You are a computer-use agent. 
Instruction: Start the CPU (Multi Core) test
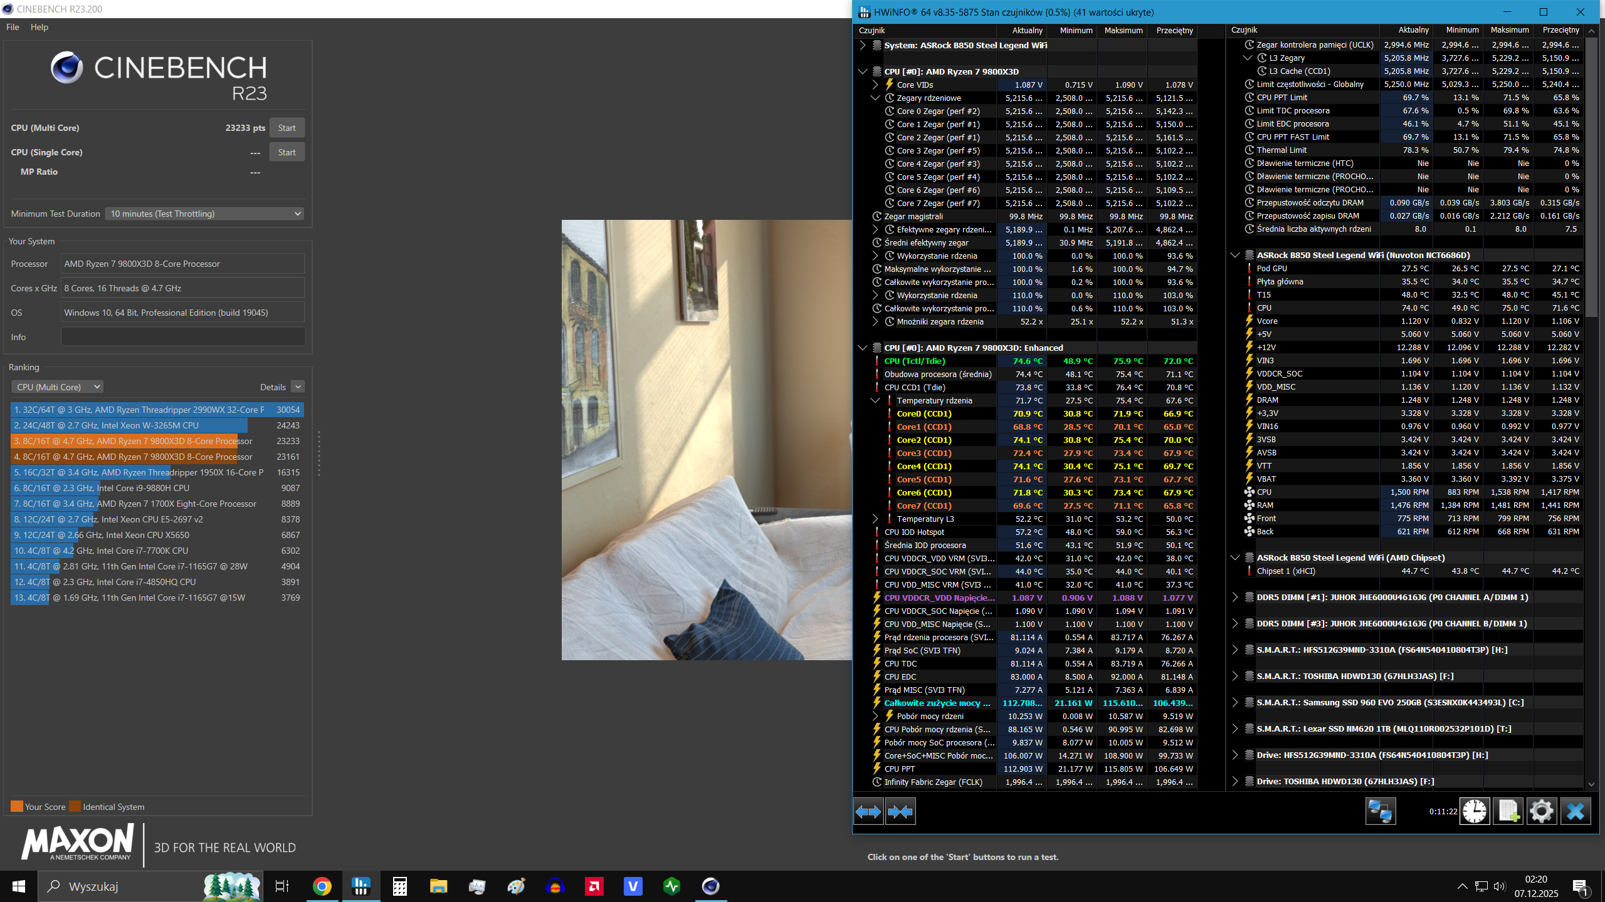[x=287, y=128]
